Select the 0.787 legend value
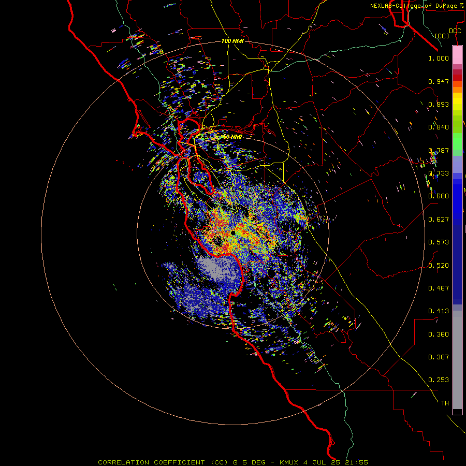The width and height of the screenshot is (466, 466). click(x=439, y=150)
